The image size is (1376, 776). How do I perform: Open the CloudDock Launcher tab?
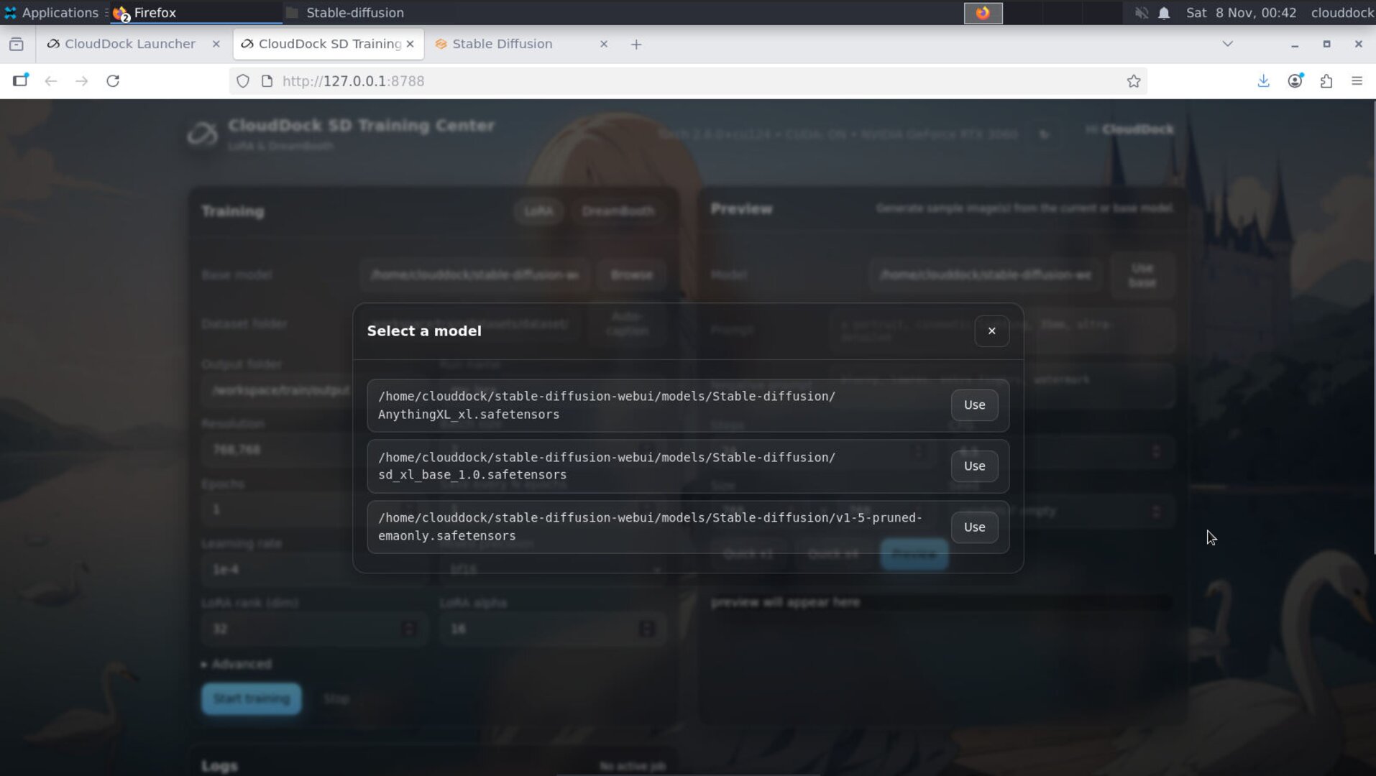[x=129, y=44]
